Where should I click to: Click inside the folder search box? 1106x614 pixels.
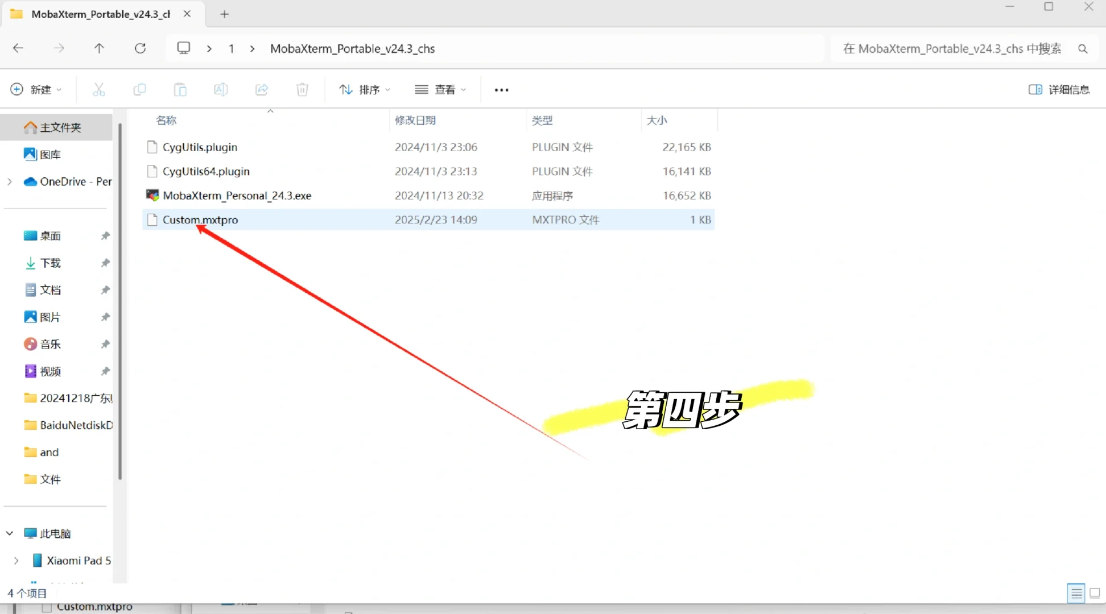(950, 48)
